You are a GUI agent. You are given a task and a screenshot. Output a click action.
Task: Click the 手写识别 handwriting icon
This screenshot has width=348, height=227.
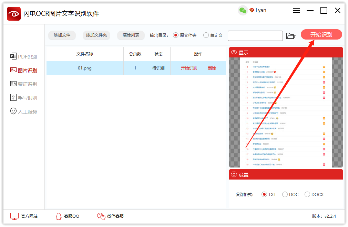point(13,97)
